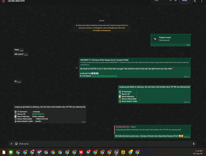This screenshot has height=156, width=206.
Task: Open the attach plus menu
Action: point(12,144)
